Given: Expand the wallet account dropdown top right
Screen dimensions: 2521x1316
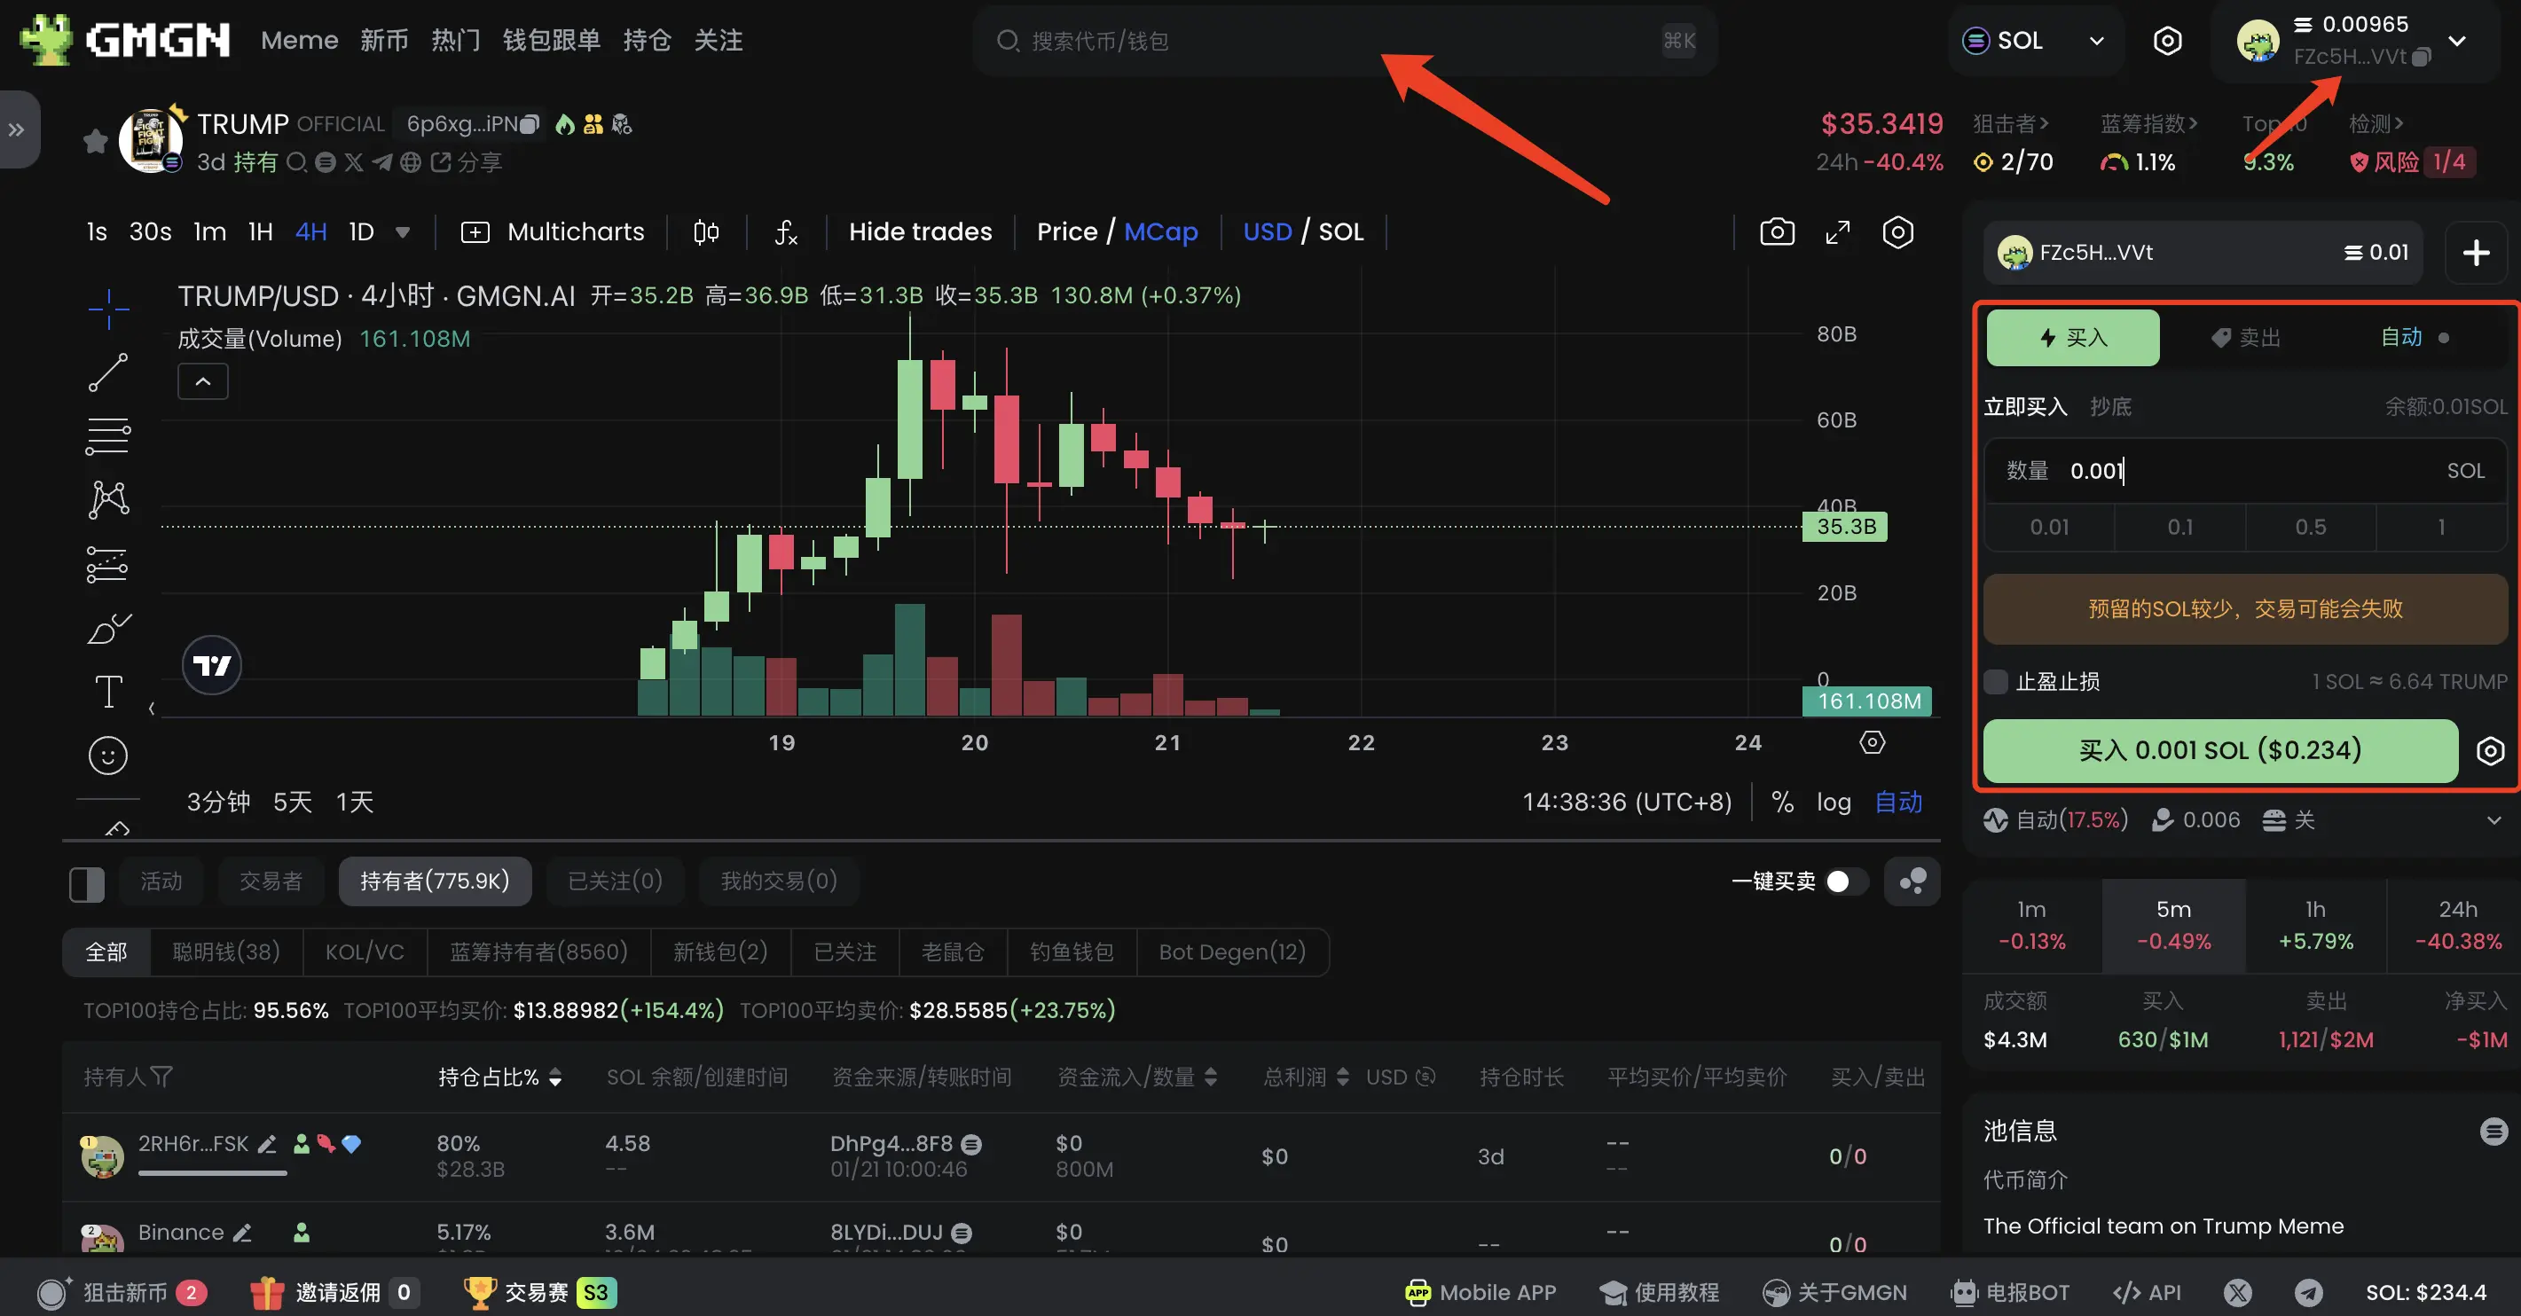Looking at the screenshot, I should click(x=2457, y=40).
